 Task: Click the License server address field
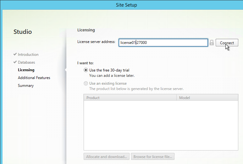coord(163,43)
